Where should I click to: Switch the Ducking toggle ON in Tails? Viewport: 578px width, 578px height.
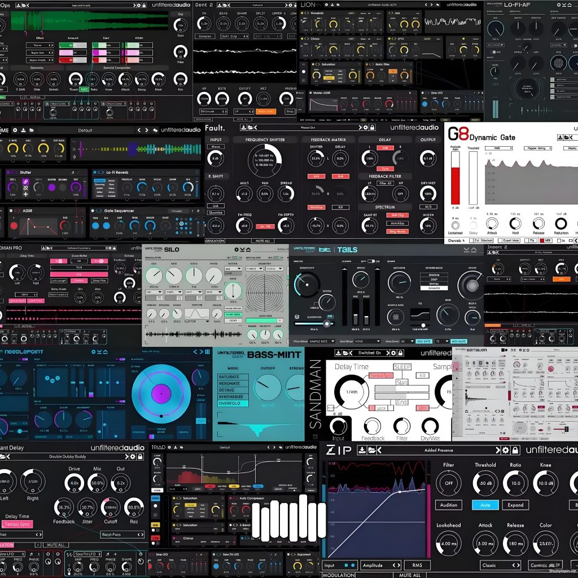(x=371, y=261)
